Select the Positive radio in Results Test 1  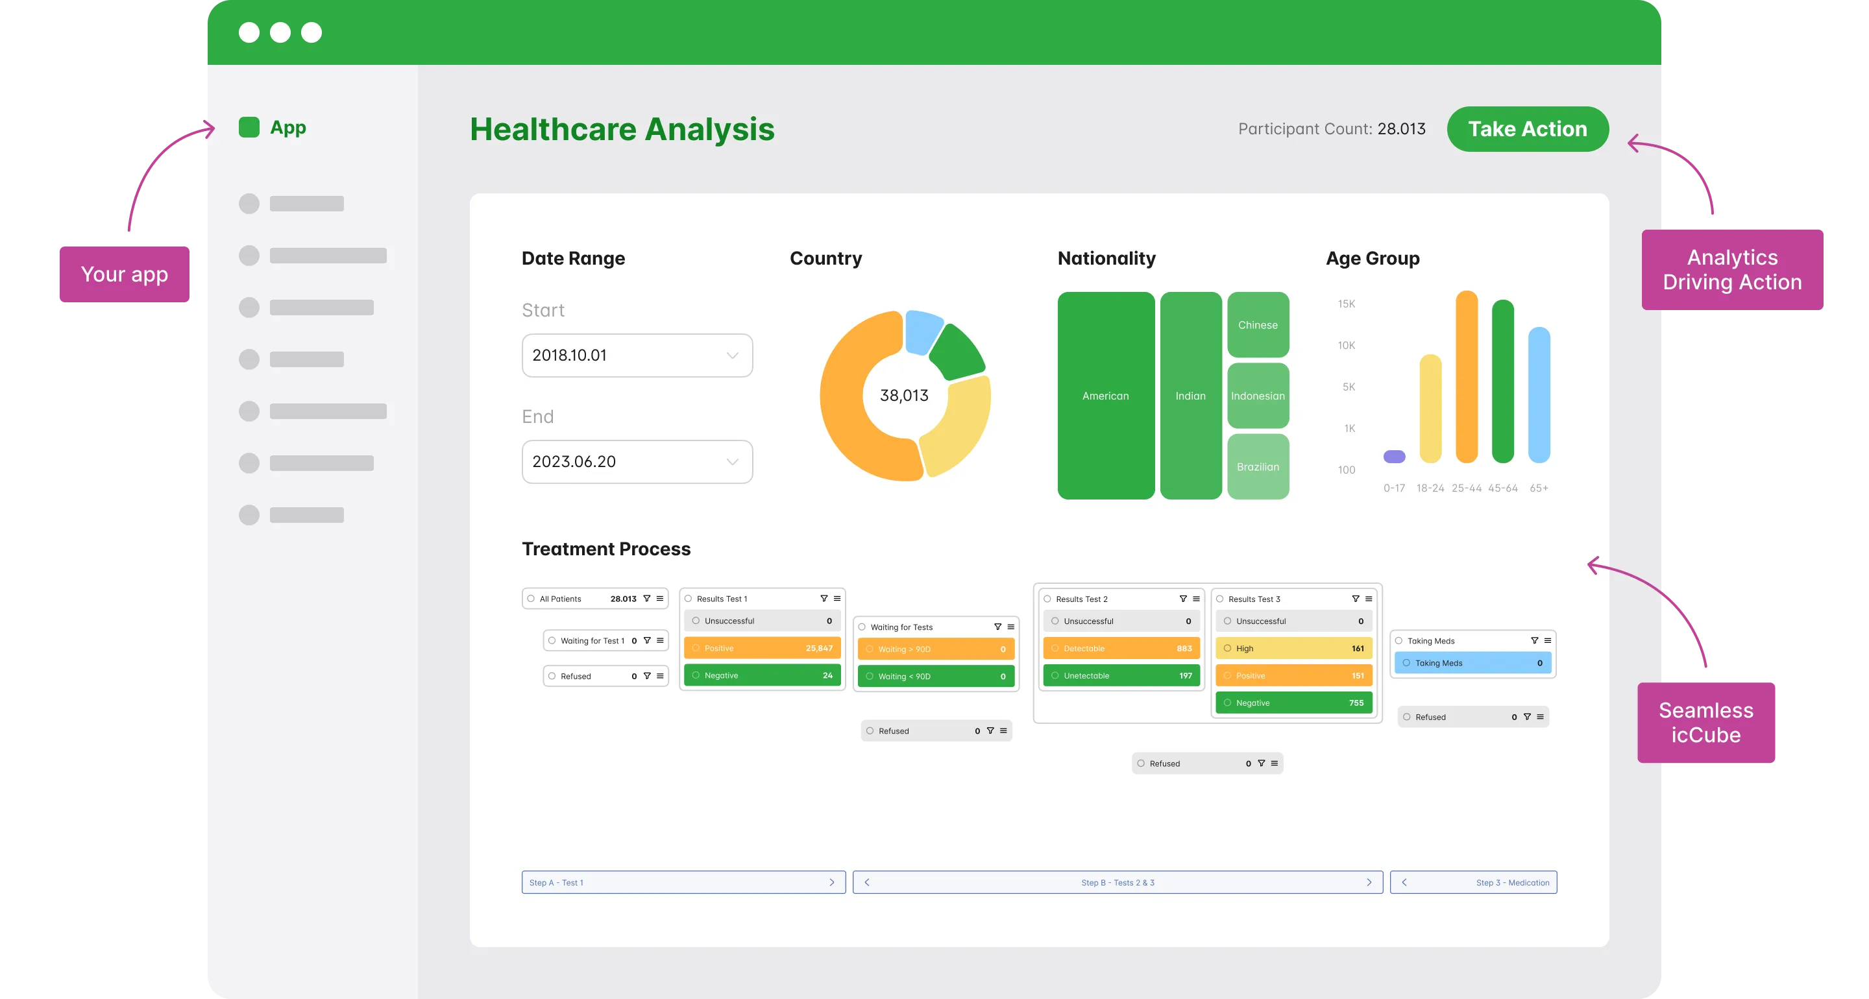point(695,648)
